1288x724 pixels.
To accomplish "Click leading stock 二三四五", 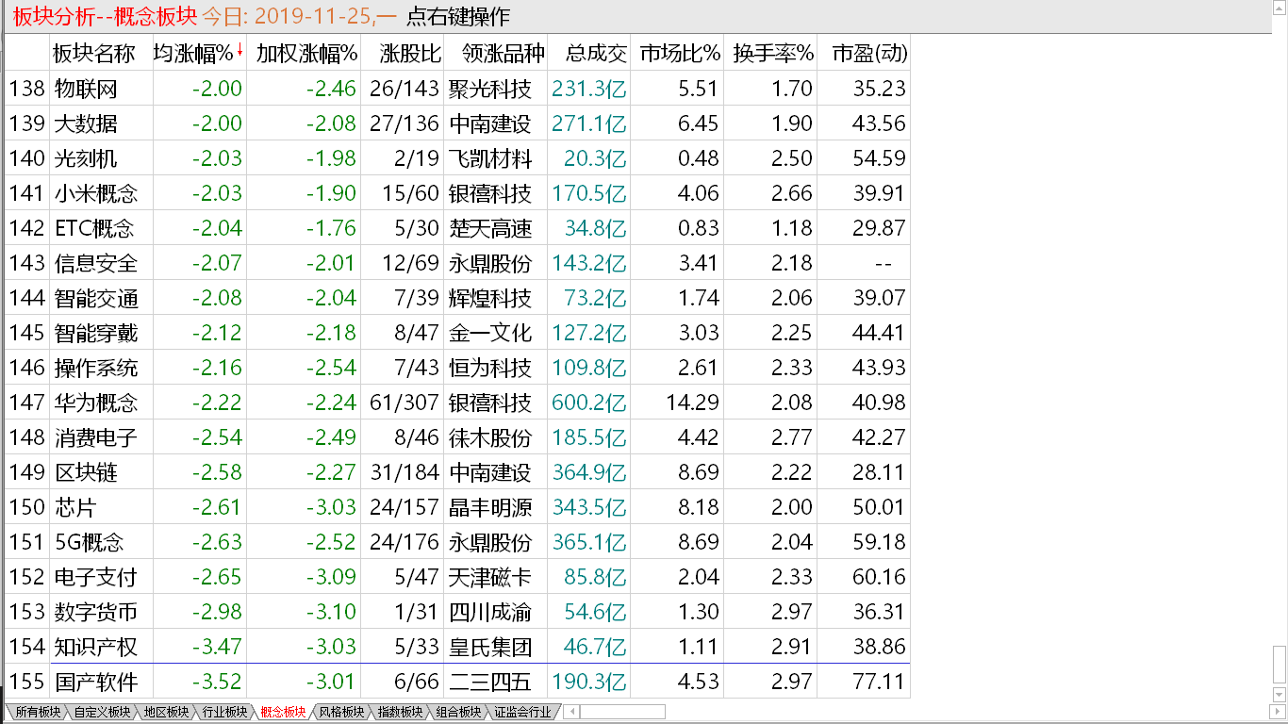I will point(490,682).
